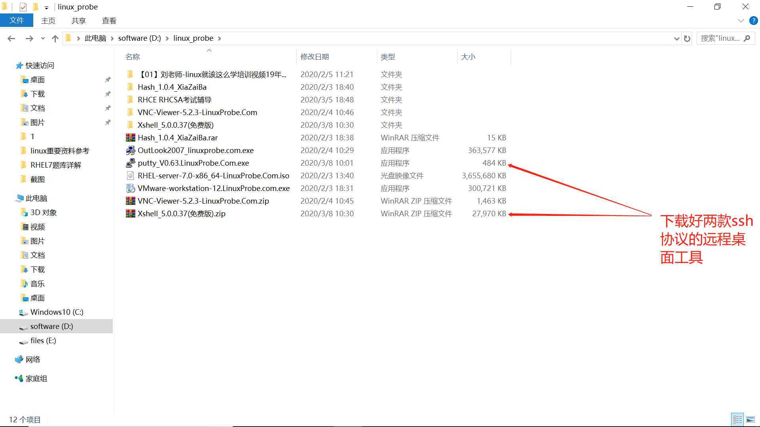The image size is (760, 427).
Task: Open RHEL7题库详解 in the sidebar
Action: pos(55,165)
